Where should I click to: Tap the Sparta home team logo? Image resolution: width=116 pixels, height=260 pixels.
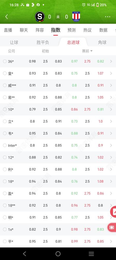tap(40, 17)
